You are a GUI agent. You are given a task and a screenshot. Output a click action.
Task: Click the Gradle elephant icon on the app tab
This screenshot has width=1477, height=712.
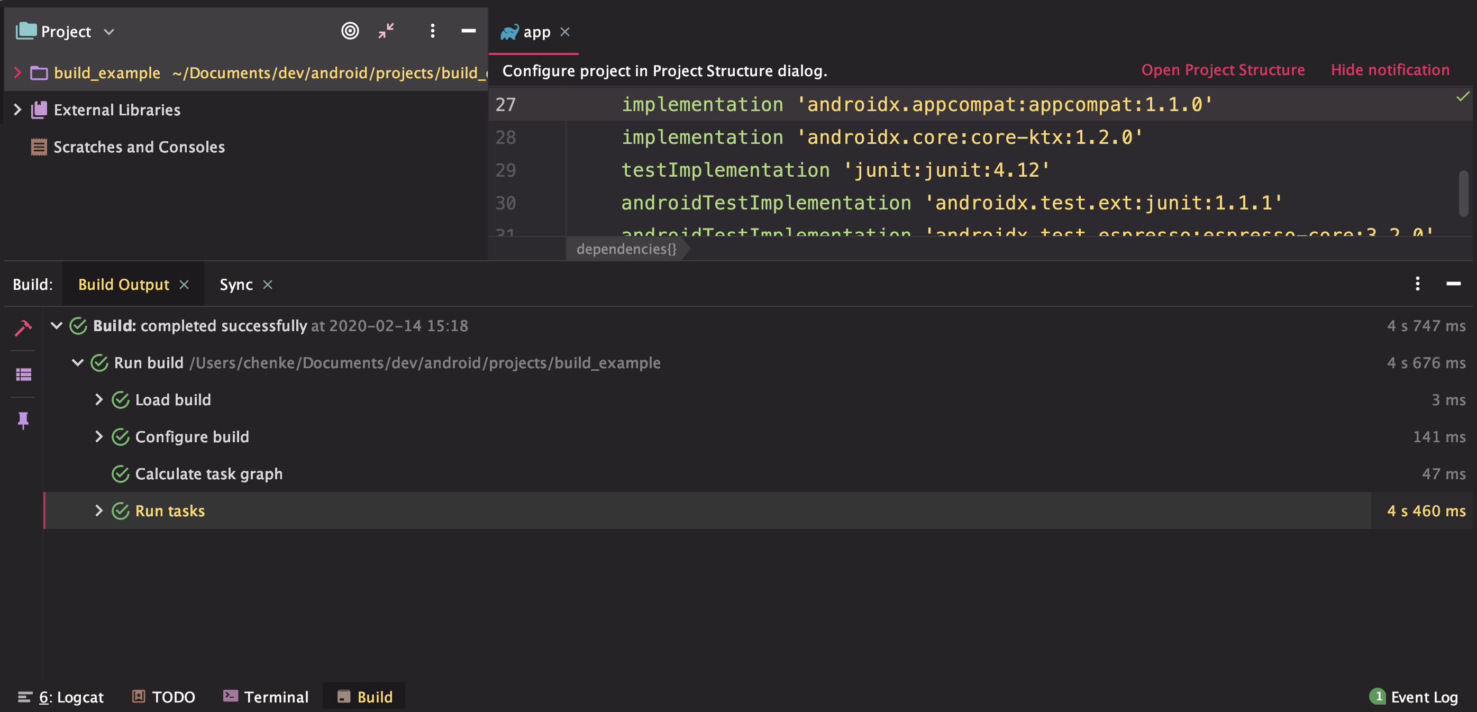[x=509, y=32]
